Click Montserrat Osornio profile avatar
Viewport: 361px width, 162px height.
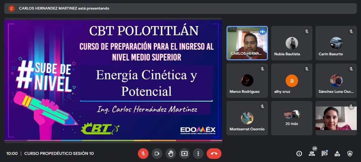pos(247,118)
